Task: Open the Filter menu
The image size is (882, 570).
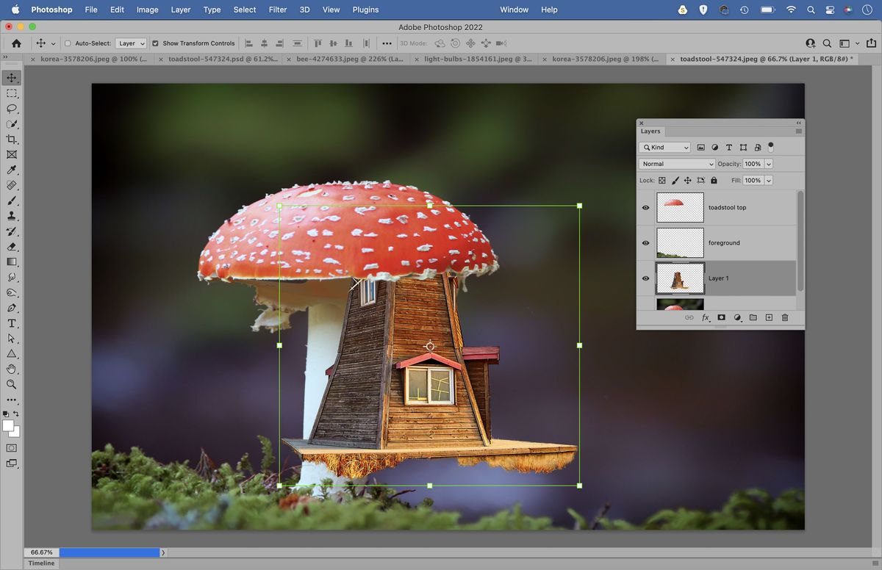Action: pyautogui.click(x=277, y=10)
